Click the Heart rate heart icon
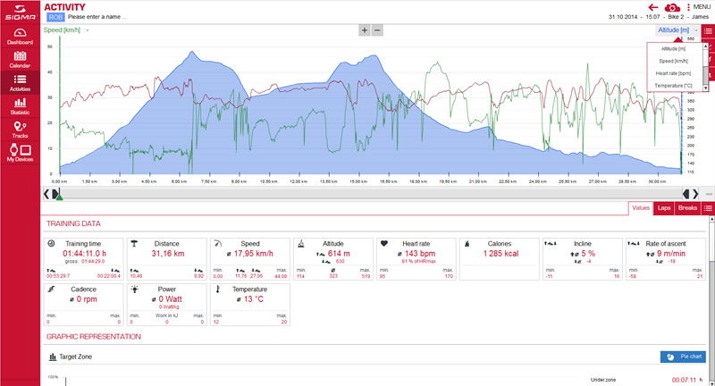Screen dimensions: 715x386 [x=384, y=243]
